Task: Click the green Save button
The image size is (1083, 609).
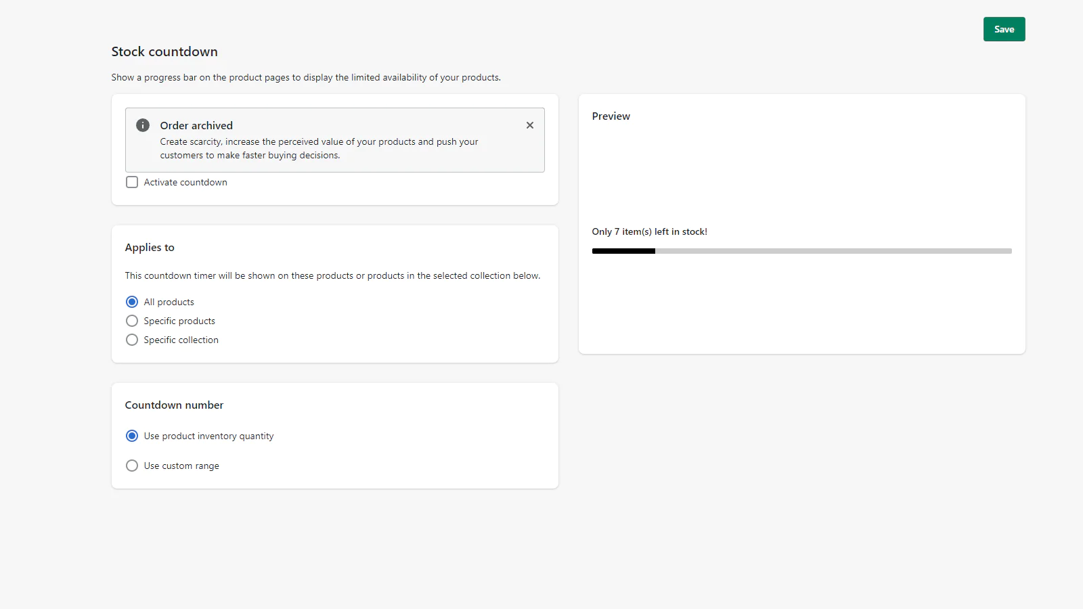Action: pyautogui.click(x=1004, y=29)
